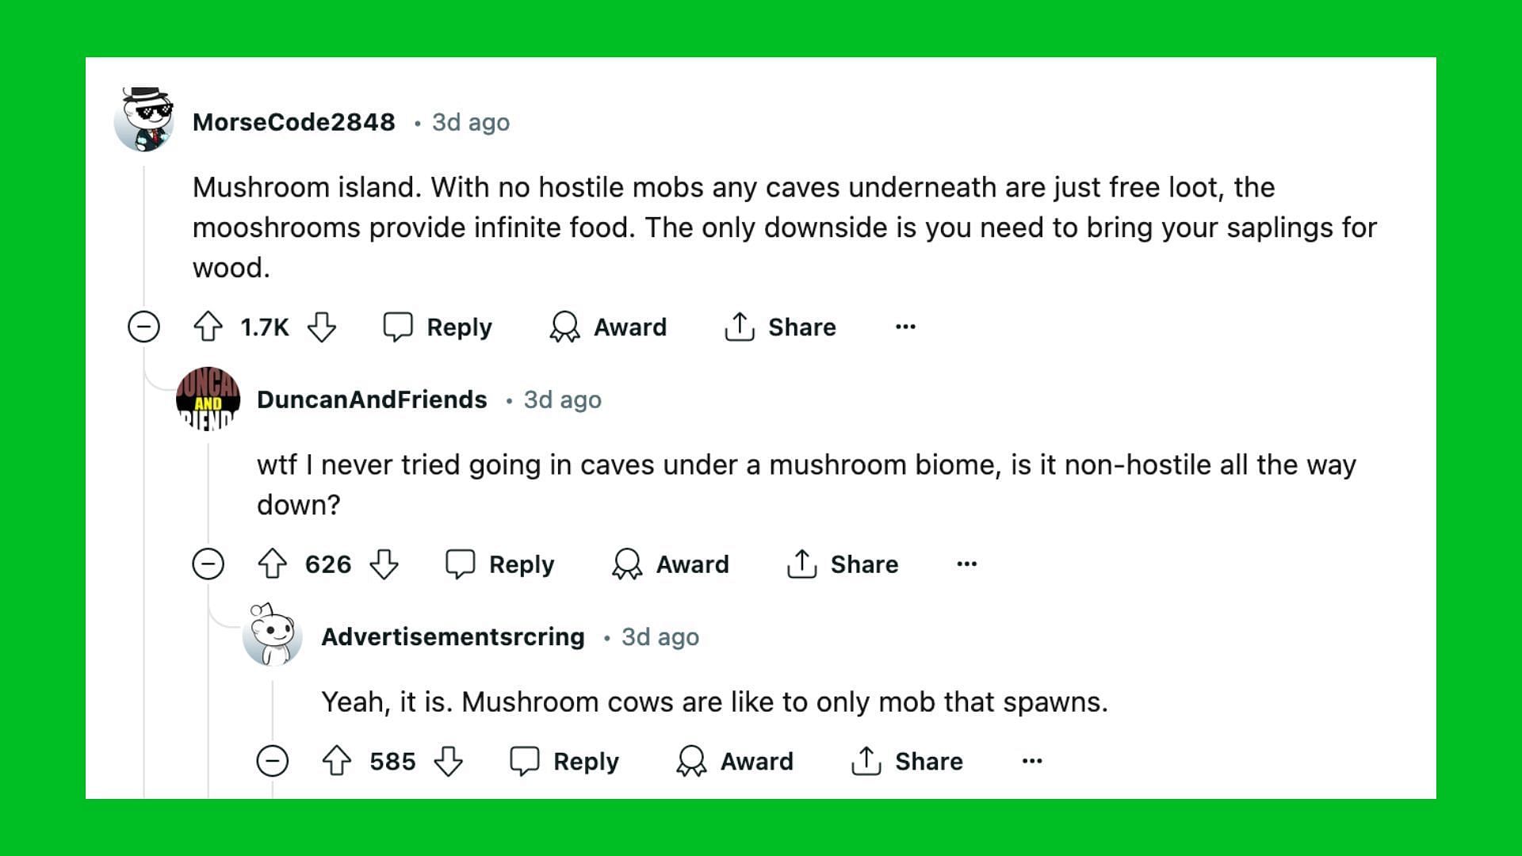This screenshot has width=1522, height=856.
Task: Award the MorseCode2848 comment
Action: pyautogui.click(x=608, y=327)
